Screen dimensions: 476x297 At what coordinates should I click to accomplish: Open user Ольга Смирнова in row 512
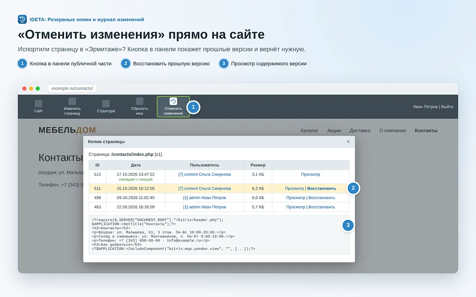coord(204,174)
